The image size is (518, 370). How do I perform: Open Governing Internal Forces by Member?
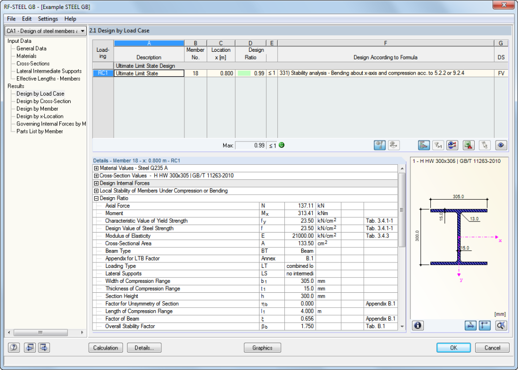[x=51, y=124]
